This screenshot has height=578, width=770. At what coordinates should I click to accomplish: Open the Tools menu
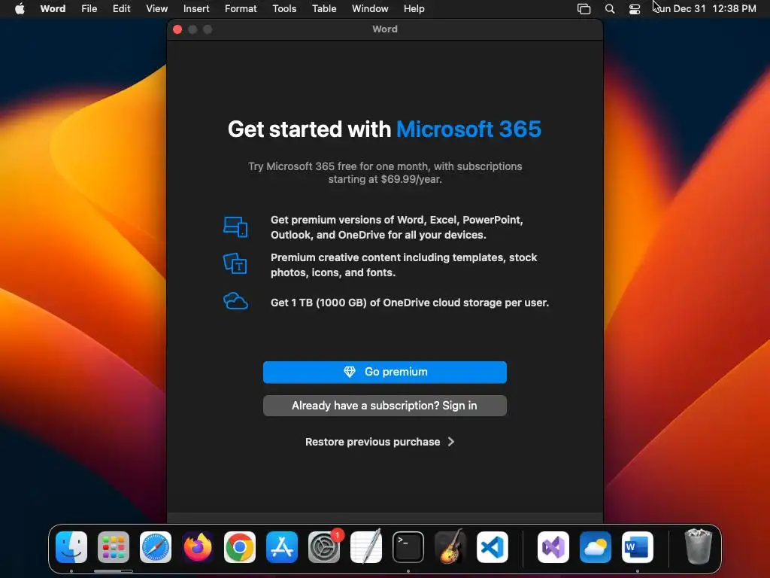point(284,9)
